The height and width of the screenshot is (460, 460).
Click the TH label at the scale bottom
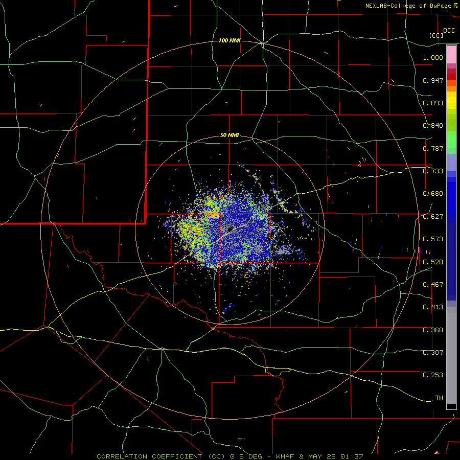439,398
